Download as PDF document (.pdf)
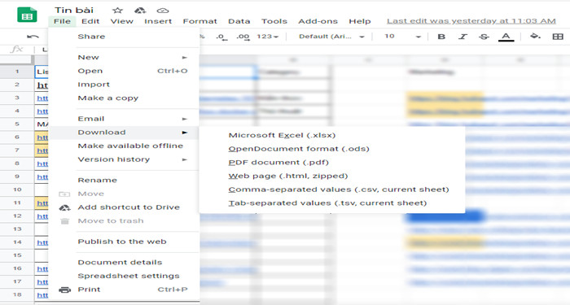This screenshot has height=305, width=570. point(332,163)
